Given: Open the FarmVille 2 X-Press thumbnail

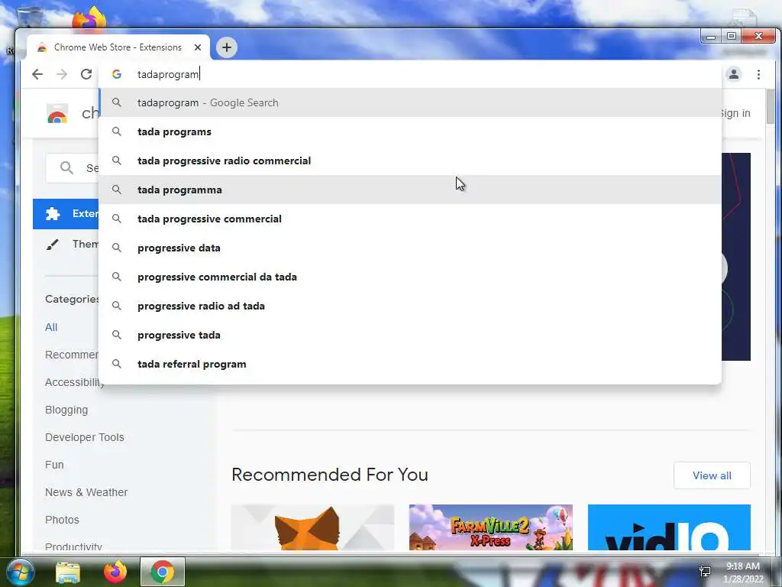Looking at the screenshot, I should coord(491,527).
